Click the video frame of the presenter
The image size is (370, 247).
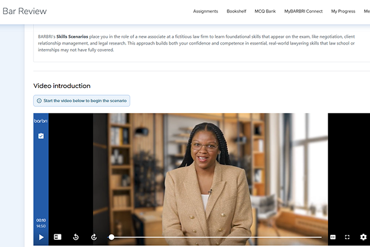[210, 171]
